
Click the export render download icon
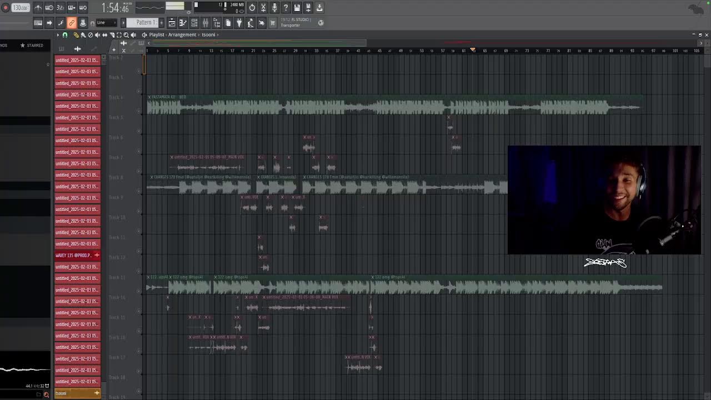(x=319, y=8)
